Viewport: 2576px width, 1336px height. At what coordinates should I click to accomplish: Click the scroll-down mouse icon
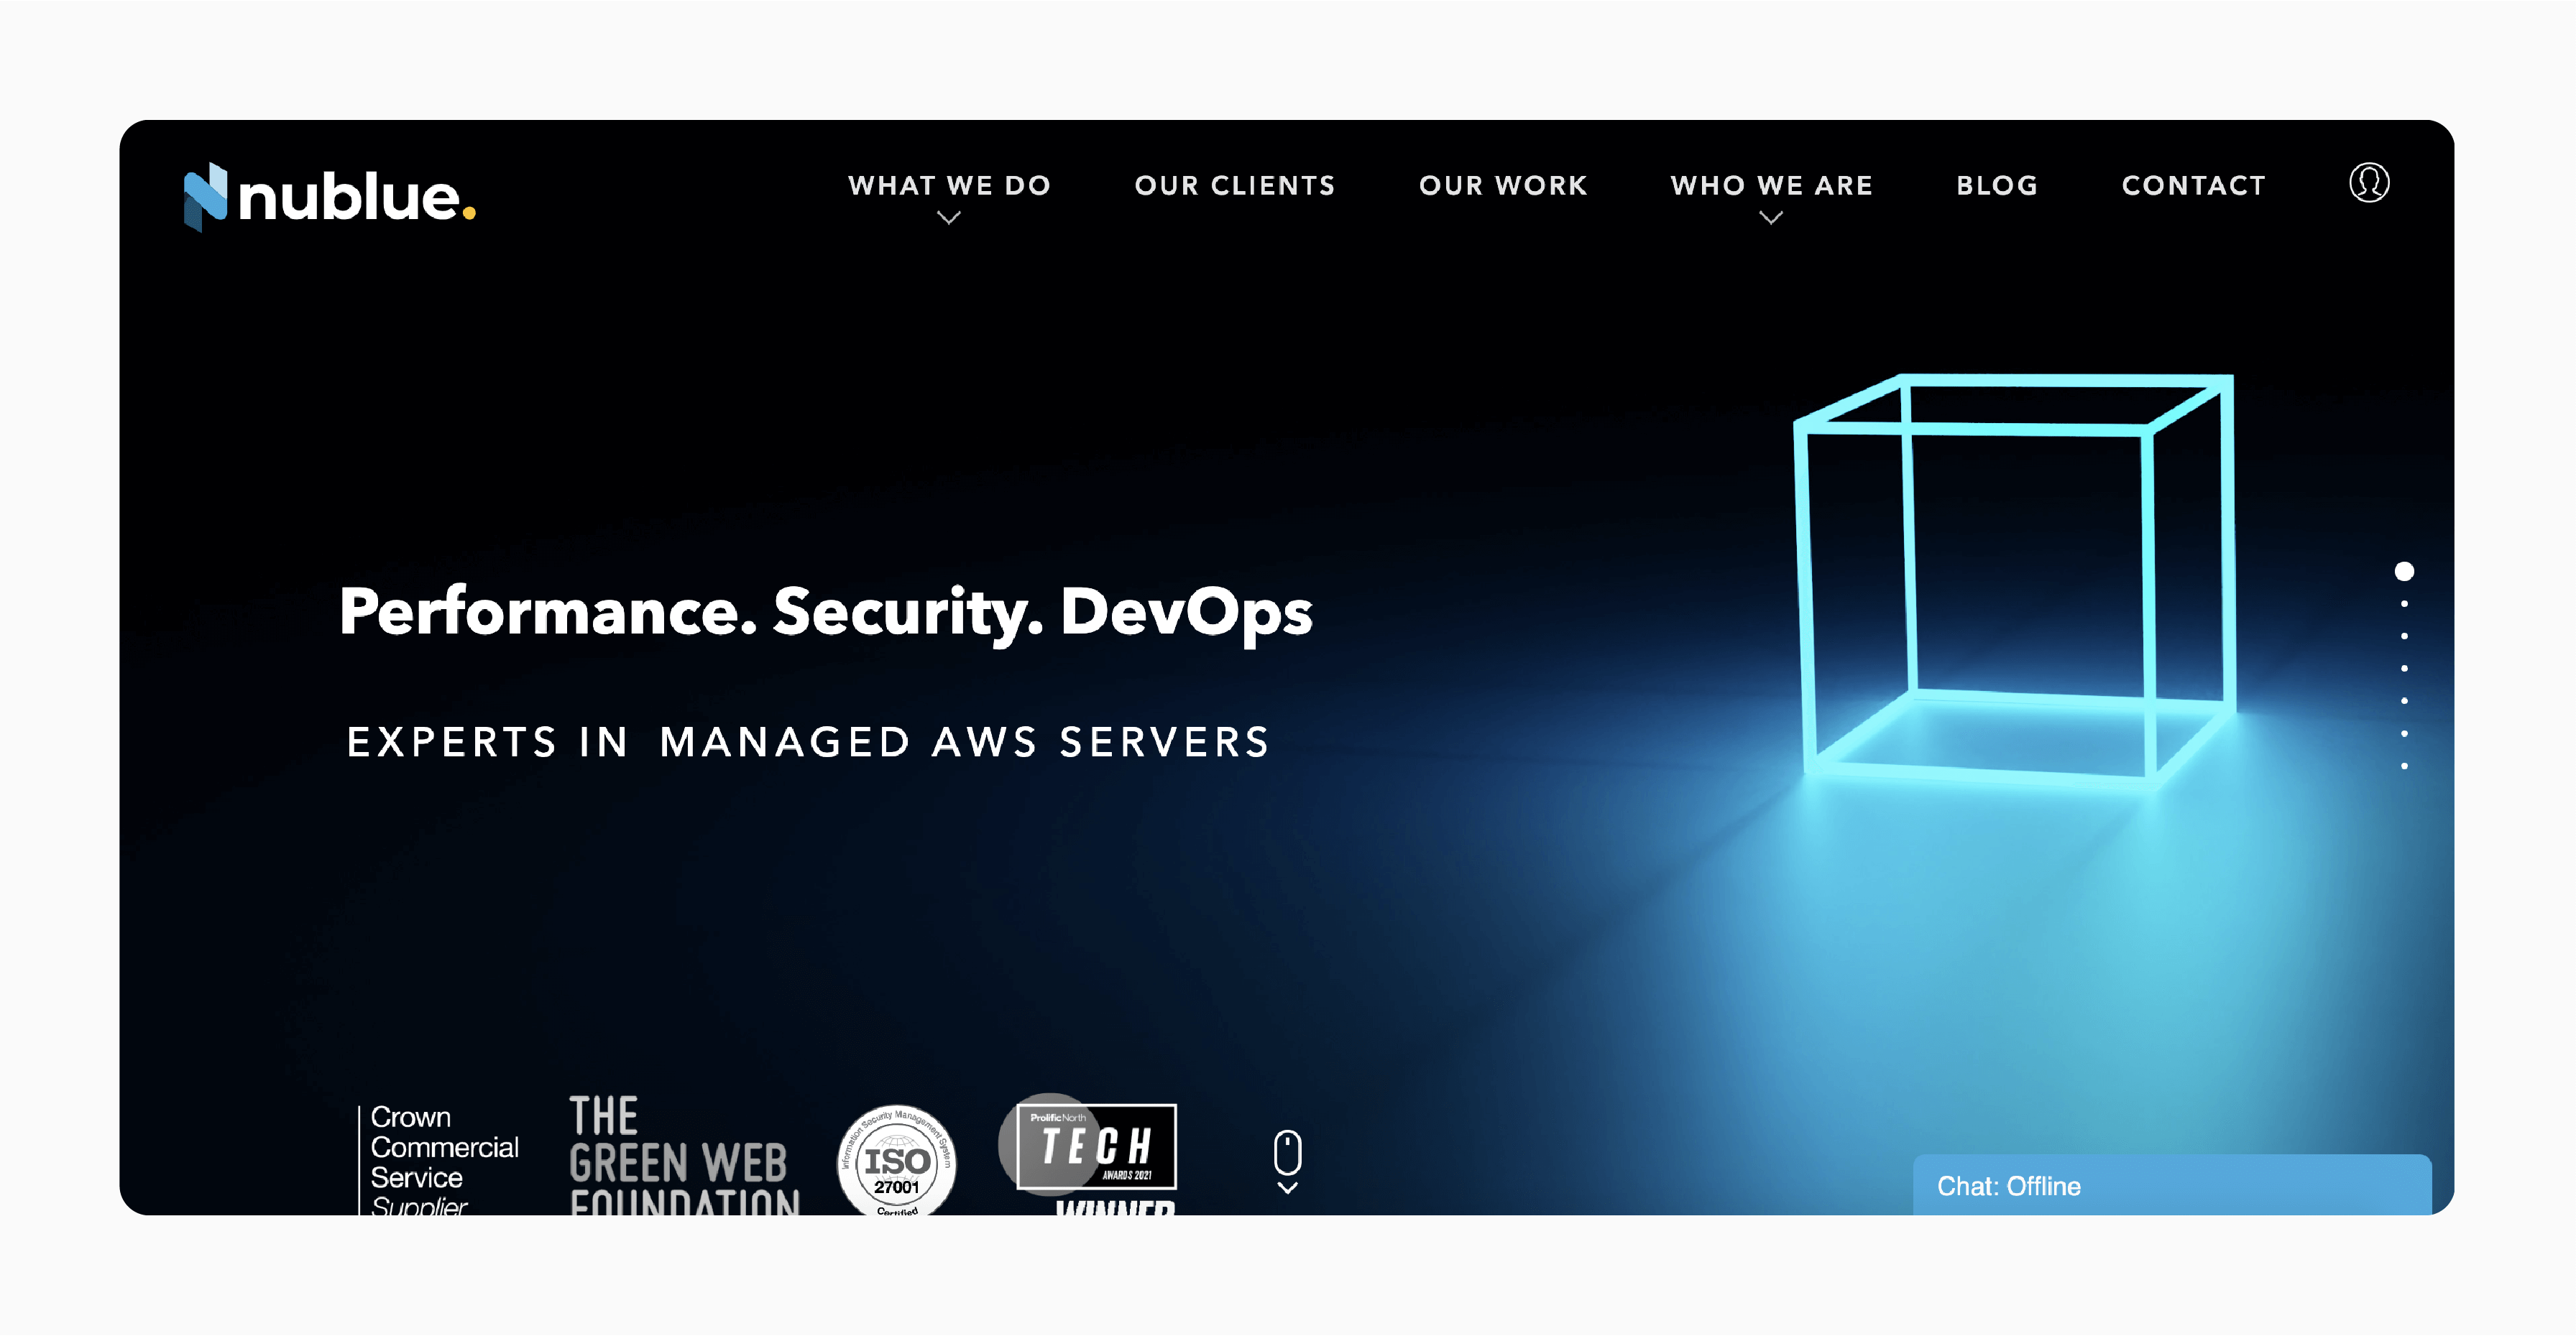(x=1288, y=1162)
